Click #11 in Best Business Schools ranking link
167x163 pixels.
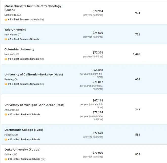(x=24, y=140)
